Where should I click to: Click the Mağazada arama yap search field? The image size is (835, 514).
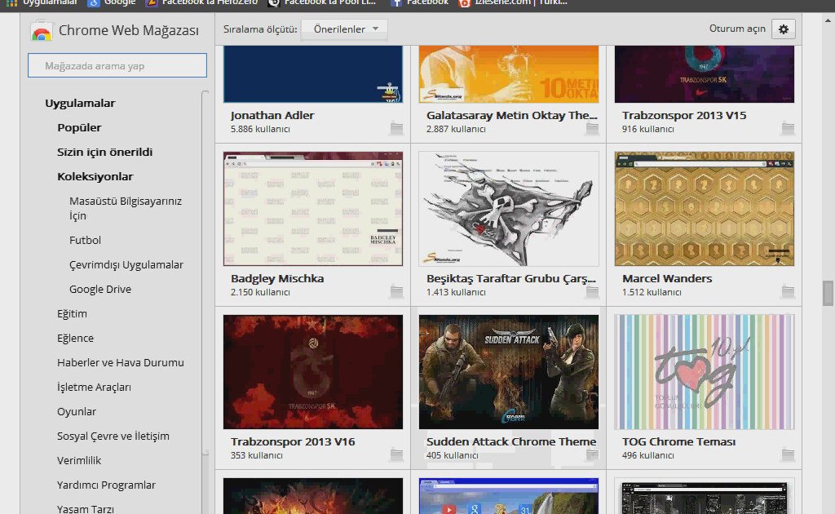coord(117,65)
